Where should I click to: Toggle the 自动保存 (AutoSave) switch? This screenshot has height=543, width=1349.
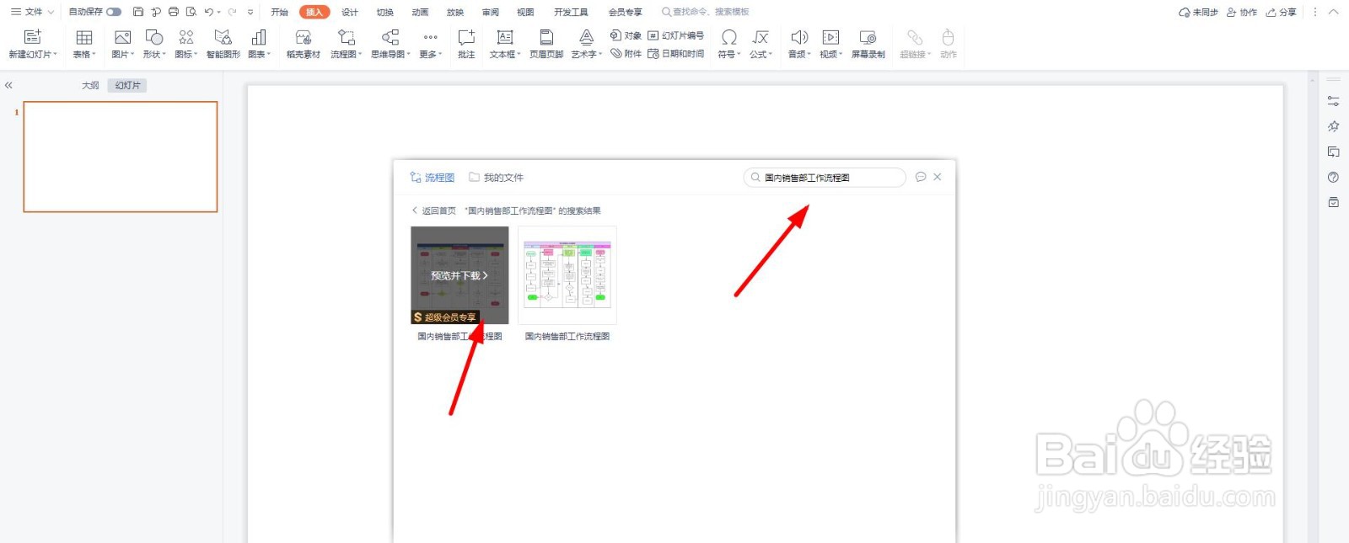[x=114, y=12]
